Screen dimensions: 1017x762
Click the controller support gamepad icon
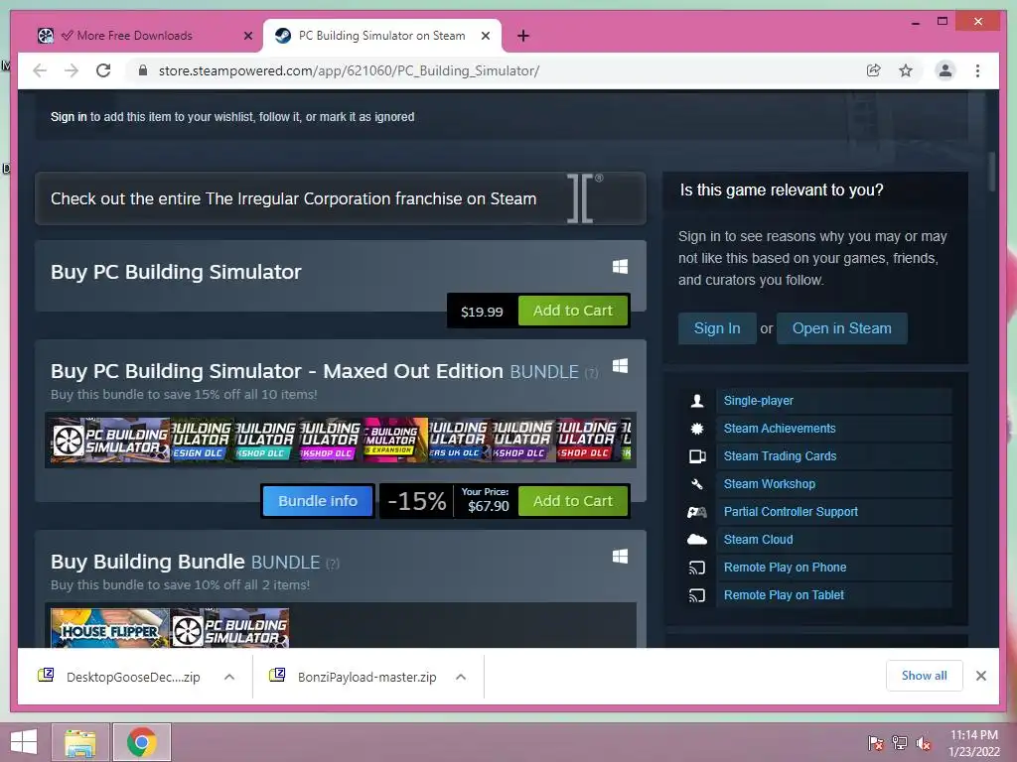697,512
